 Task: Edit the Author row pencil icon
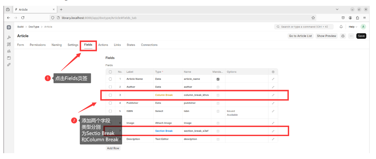(273, 87)
